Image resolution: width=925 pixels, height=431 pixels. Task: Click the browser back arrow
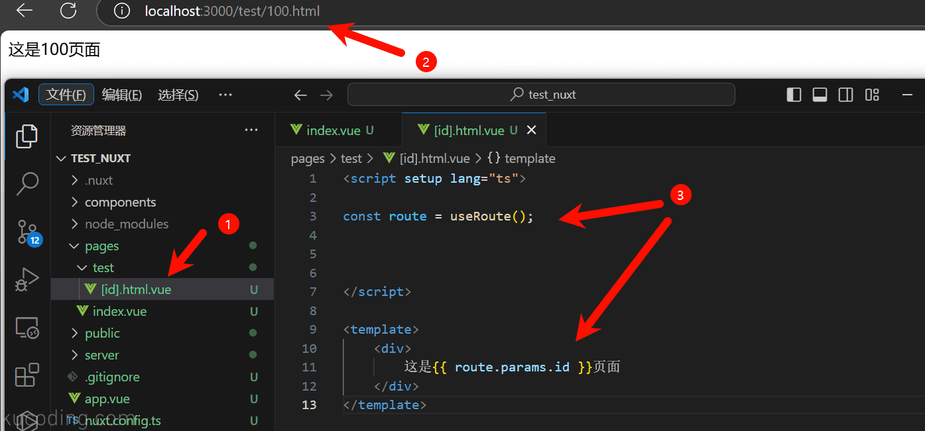point(25,11)
